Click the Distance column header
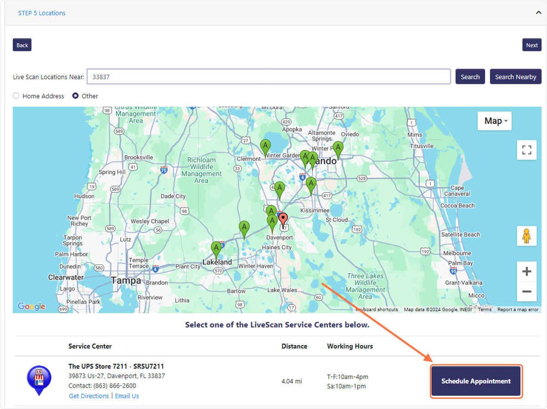547x409 pixels. (x=294, y=346)
